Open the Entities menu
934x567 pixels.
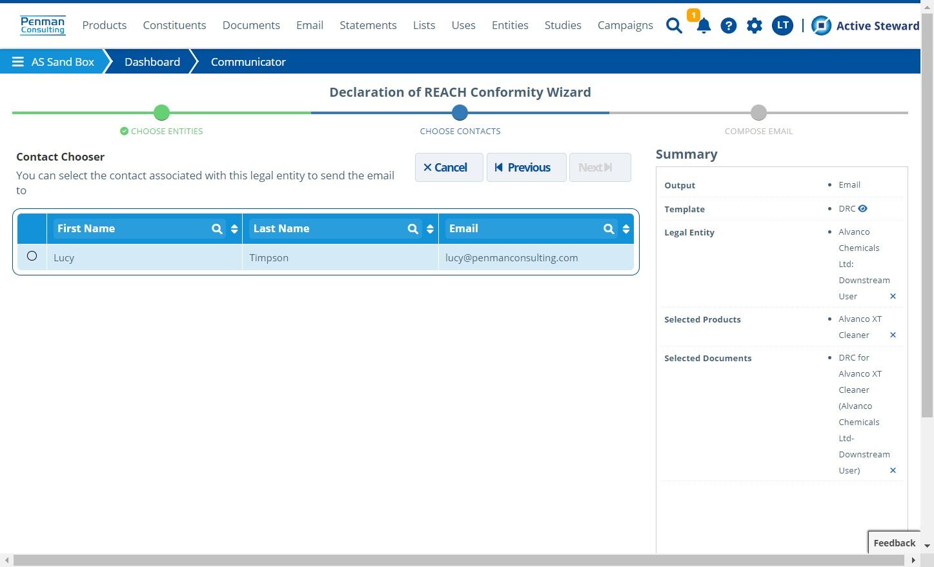(x=510, y=25)
